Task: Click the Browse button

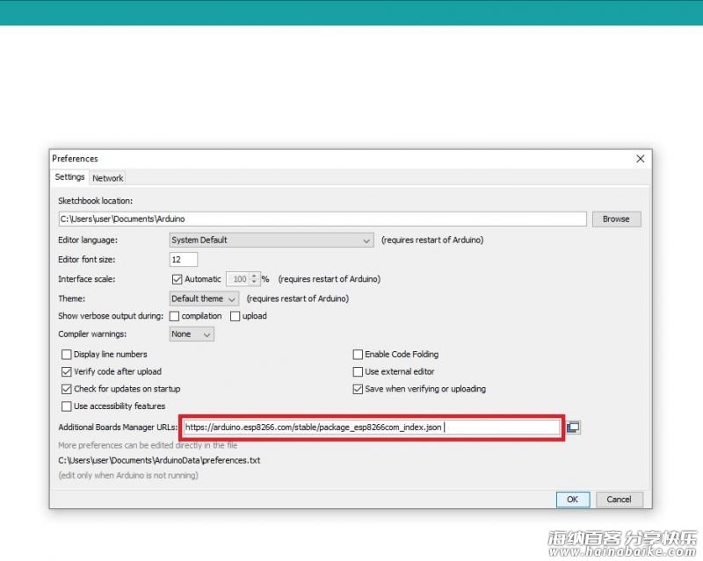Action: tap(616, 219)
